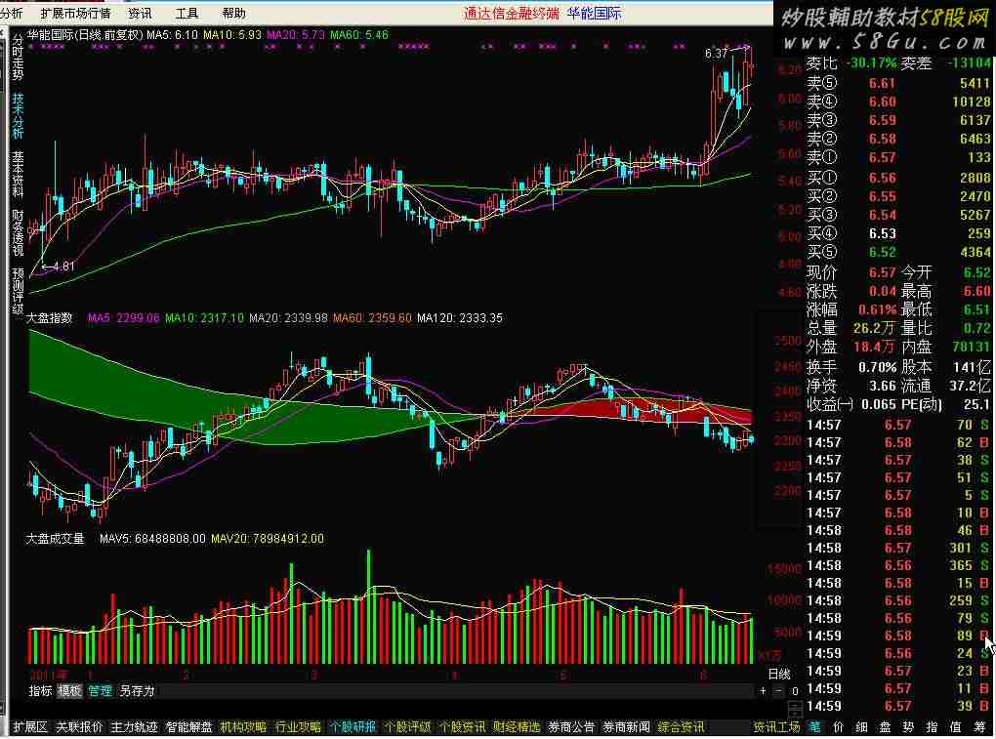
Task: Open the 关联报价 tab
Action: pos(79,727)
